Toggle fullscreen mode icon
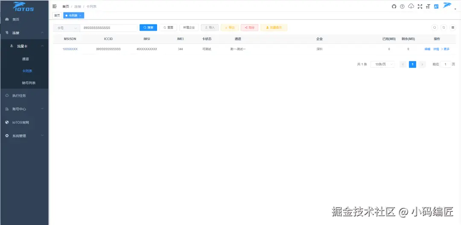This screenshot has width=461, height=225. (420, 6)
